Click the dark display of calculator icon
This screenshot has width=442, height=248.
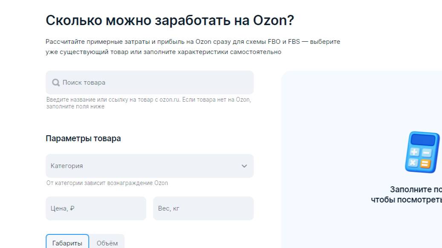[x=423, y=140]
